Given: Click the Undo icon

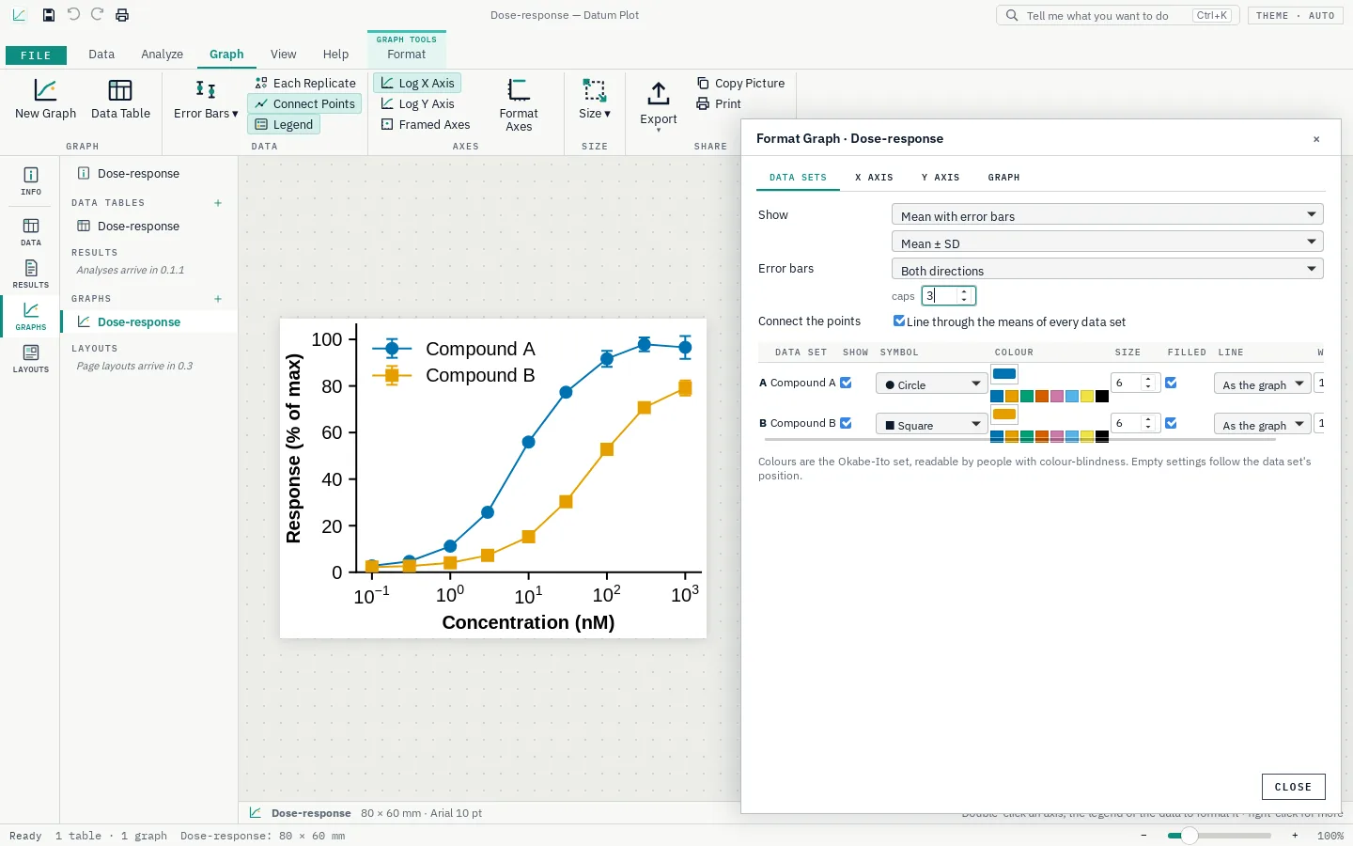Looking at the screenshot, I should (x=73, y=15).
